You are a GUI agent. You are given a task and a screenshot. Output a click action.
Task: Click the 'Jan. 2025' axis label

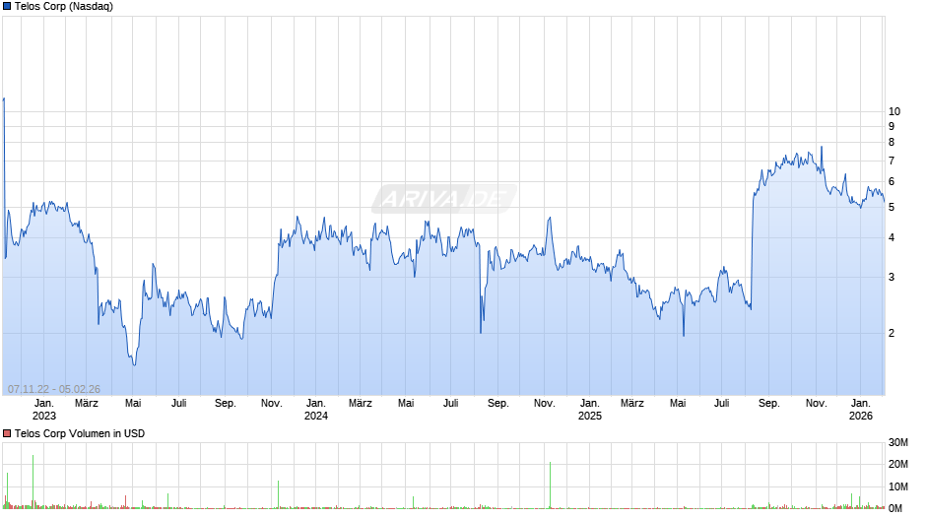coord(589,410)
